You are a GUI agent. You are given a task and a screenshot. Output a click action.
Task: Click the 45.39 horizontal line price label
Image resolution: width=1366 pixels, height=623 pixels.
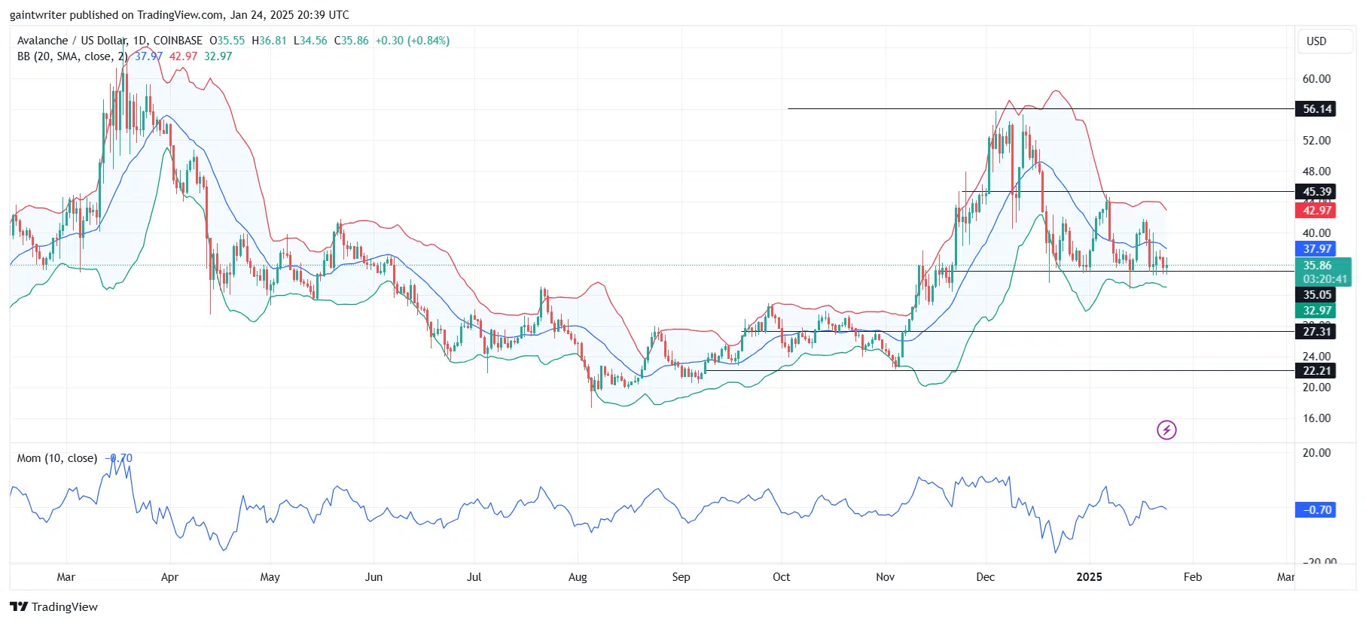coord(1316,192)
